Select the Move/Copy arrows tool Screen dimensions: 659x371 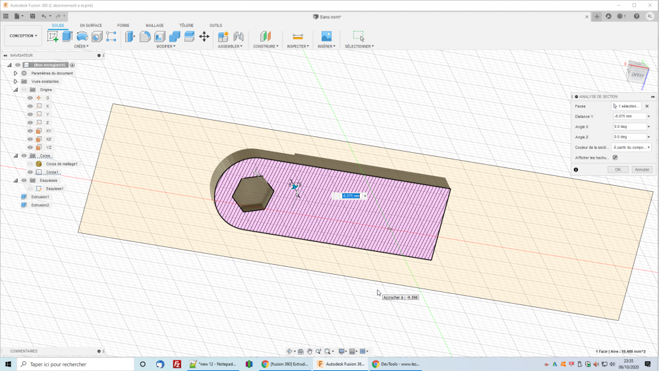204,36
